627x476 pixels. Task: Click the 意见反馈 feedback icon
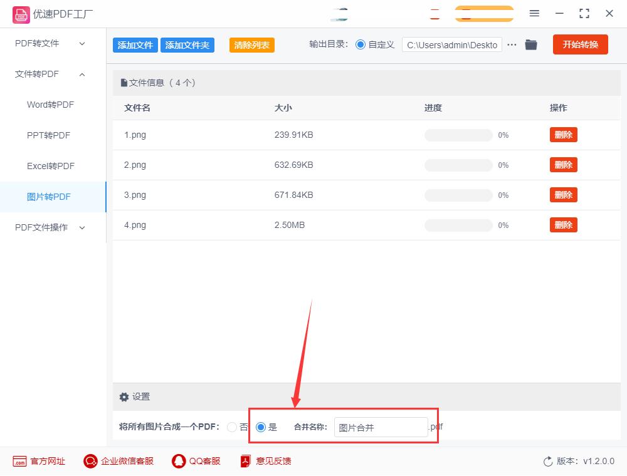tap(245, 461)
